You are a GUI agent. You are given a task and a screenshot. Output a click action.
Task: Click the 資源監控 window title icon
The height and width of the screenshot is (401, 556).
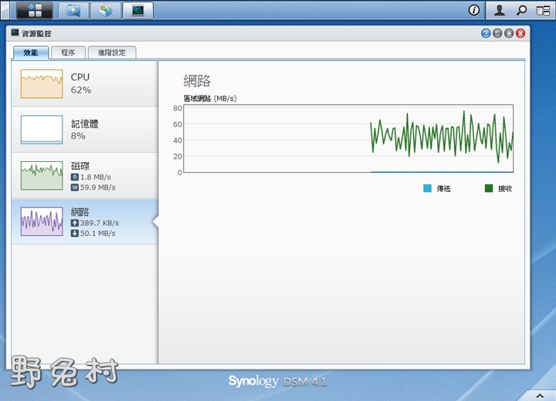click(x=15, y=33)
